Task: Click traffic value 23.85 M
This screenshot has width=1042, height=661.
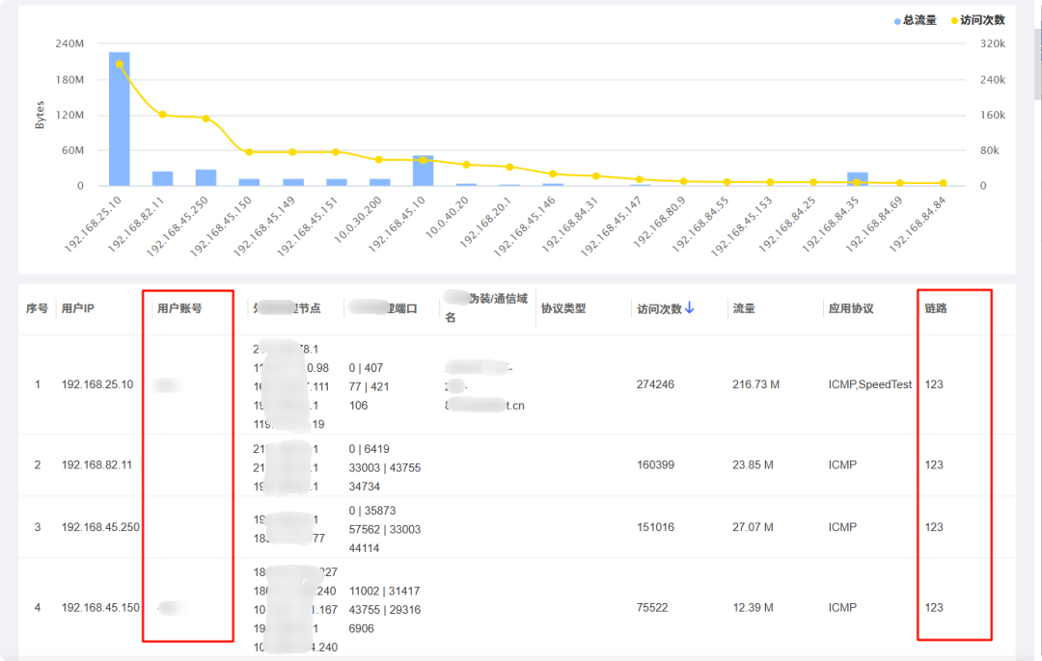Action: (753, 464)
